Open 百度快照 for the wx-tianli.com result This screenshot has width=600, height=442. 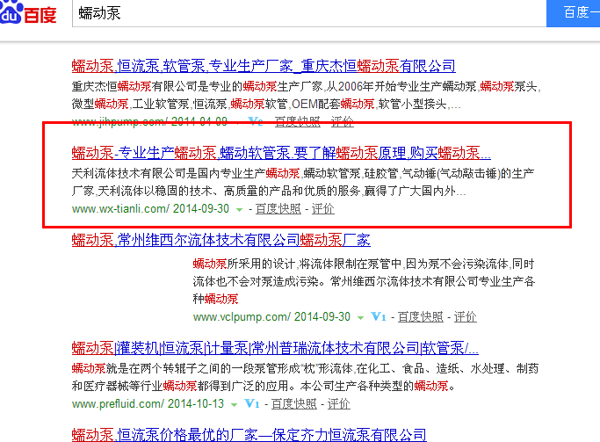(x=278, y=208)
